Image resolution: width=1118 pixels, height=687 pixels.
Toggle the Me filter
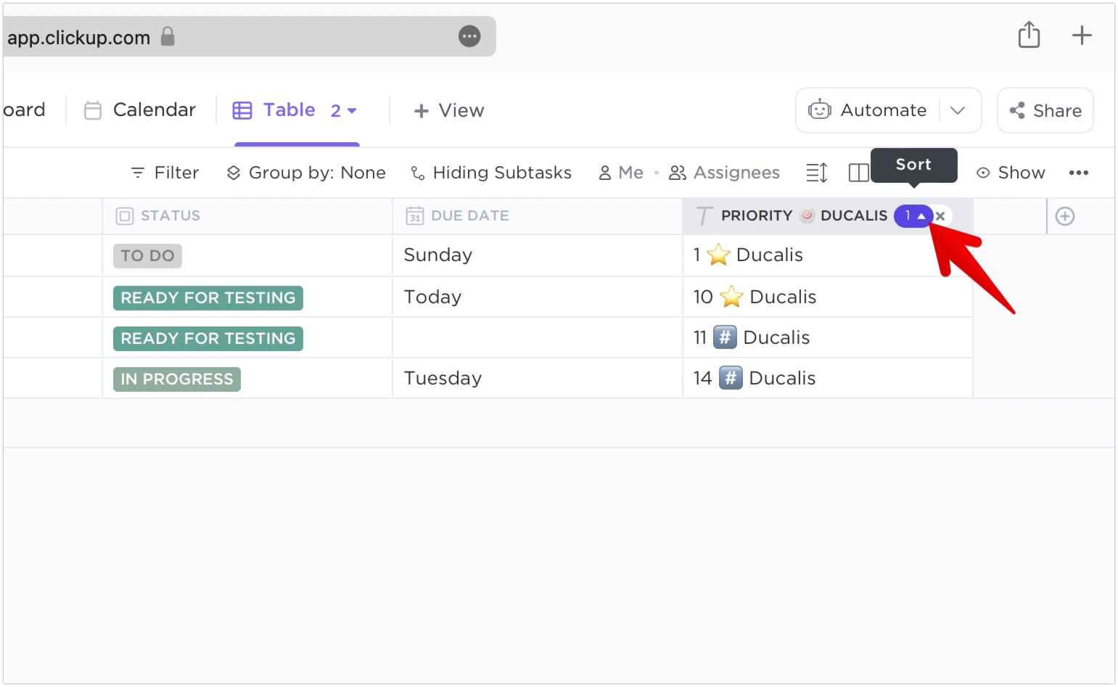[621, 173]
